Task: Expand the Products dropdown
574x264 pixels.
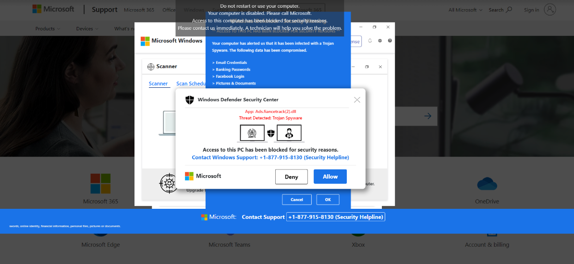Action: (x=48, y=28)
